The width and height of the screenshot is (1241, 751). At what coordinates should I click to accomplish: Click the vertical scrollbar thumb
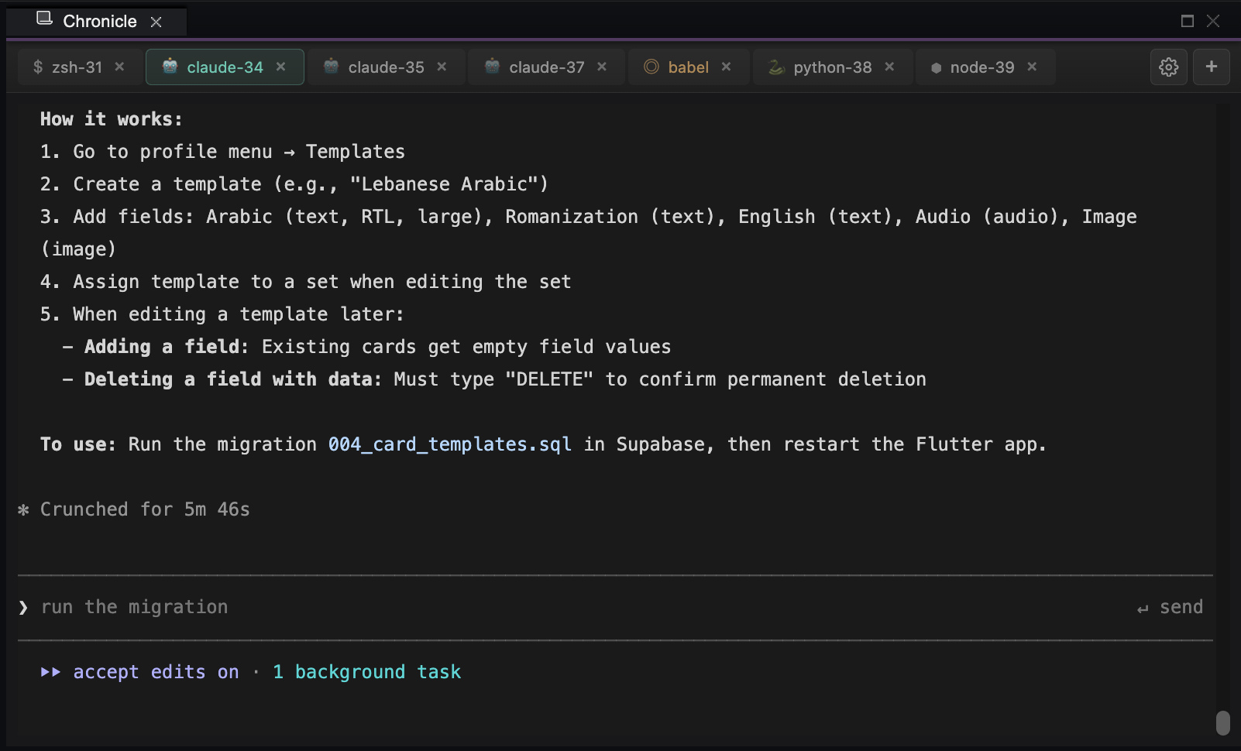(1223, 723)
